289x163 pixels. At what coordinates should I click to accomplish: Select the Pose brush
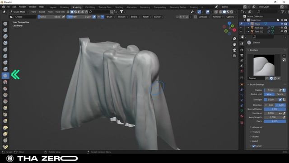click(5, 147)
